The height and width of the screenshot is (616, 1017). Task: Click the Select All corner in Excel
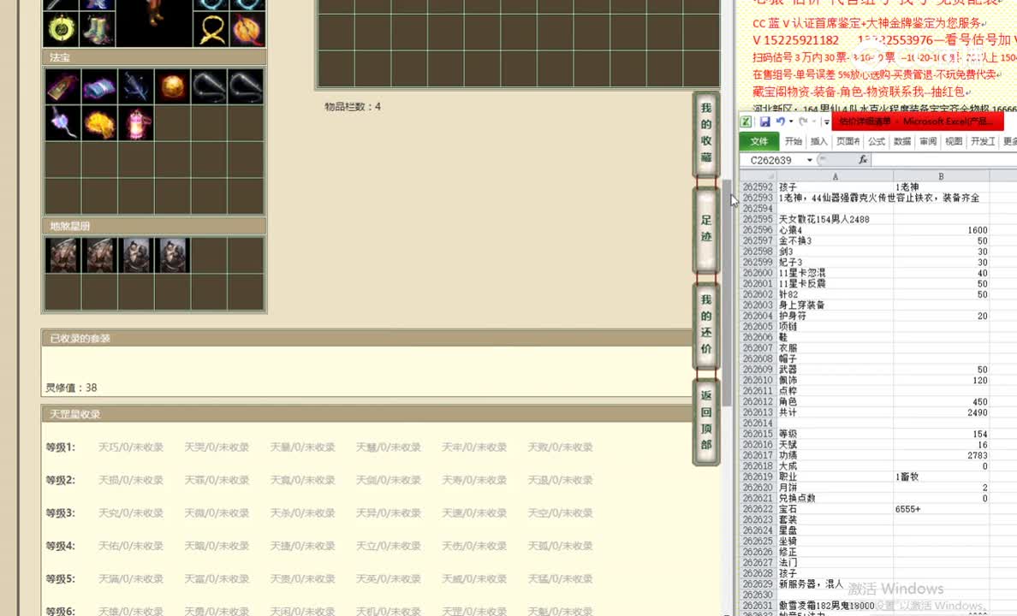(758, 176)
